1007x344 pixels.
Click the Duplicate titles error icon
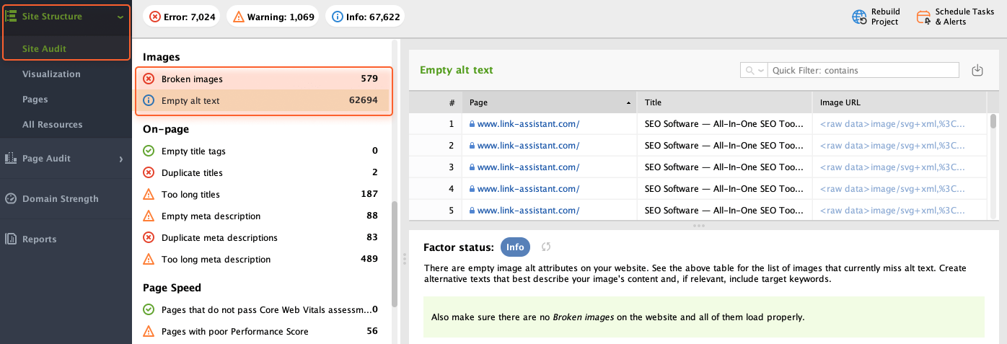tap(149, 172)
